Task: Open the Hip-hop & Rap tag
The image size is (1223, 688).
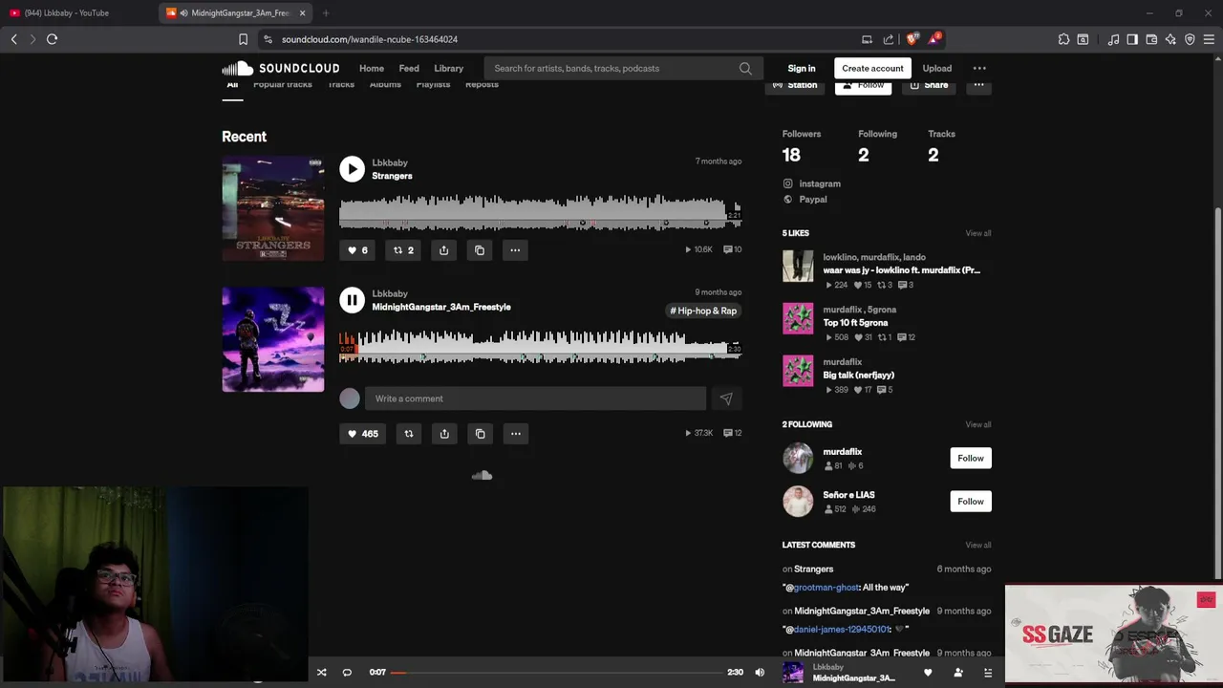Action: (703, 311)
